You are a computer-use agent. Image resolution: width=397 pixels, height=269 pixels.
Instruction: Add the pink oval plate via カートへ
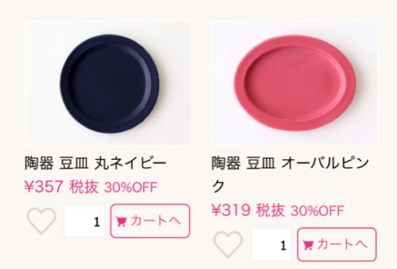click(x=337, y=245)
